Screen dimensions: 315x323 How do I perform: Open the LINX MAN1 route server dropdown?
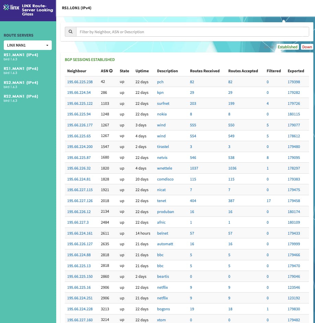28,45
